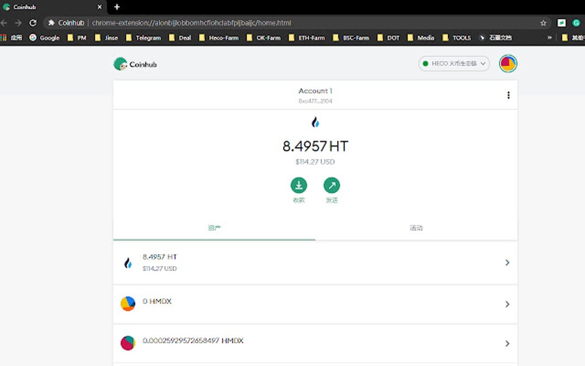Click the HMDX pie-chart token icon
This screenshot has height=366, width=585.
[x=127, y=304]
